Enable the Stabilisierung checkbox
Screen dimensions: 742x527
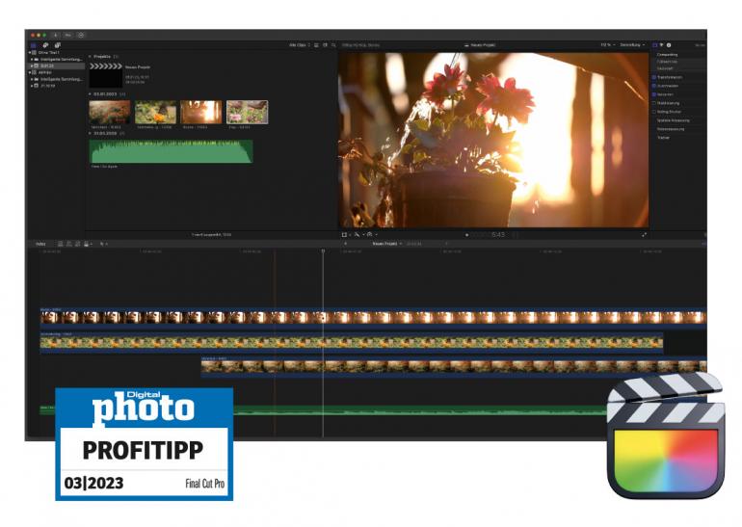[x=654, y=103]
